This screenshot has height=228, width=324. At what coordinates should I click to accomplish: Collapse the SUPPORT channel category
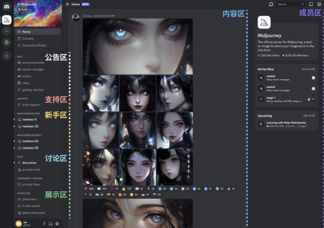pos(22,99)
